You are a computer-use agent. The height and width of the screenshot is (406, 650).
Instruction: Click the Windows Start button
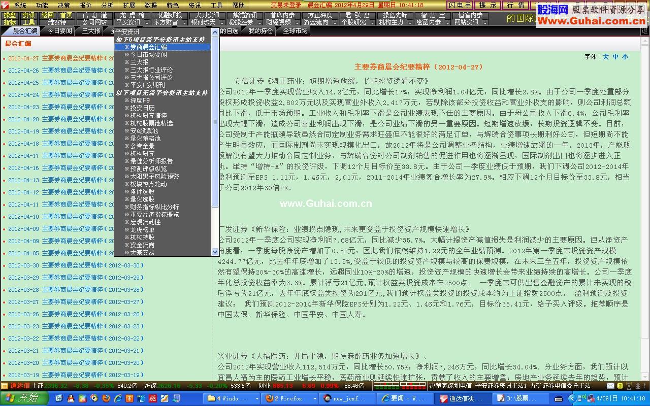[24, 399]
